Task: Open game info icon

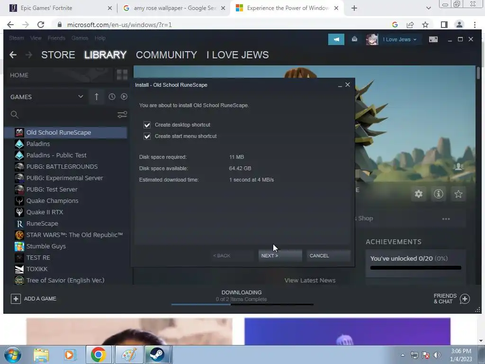Action: coord(438,194)
